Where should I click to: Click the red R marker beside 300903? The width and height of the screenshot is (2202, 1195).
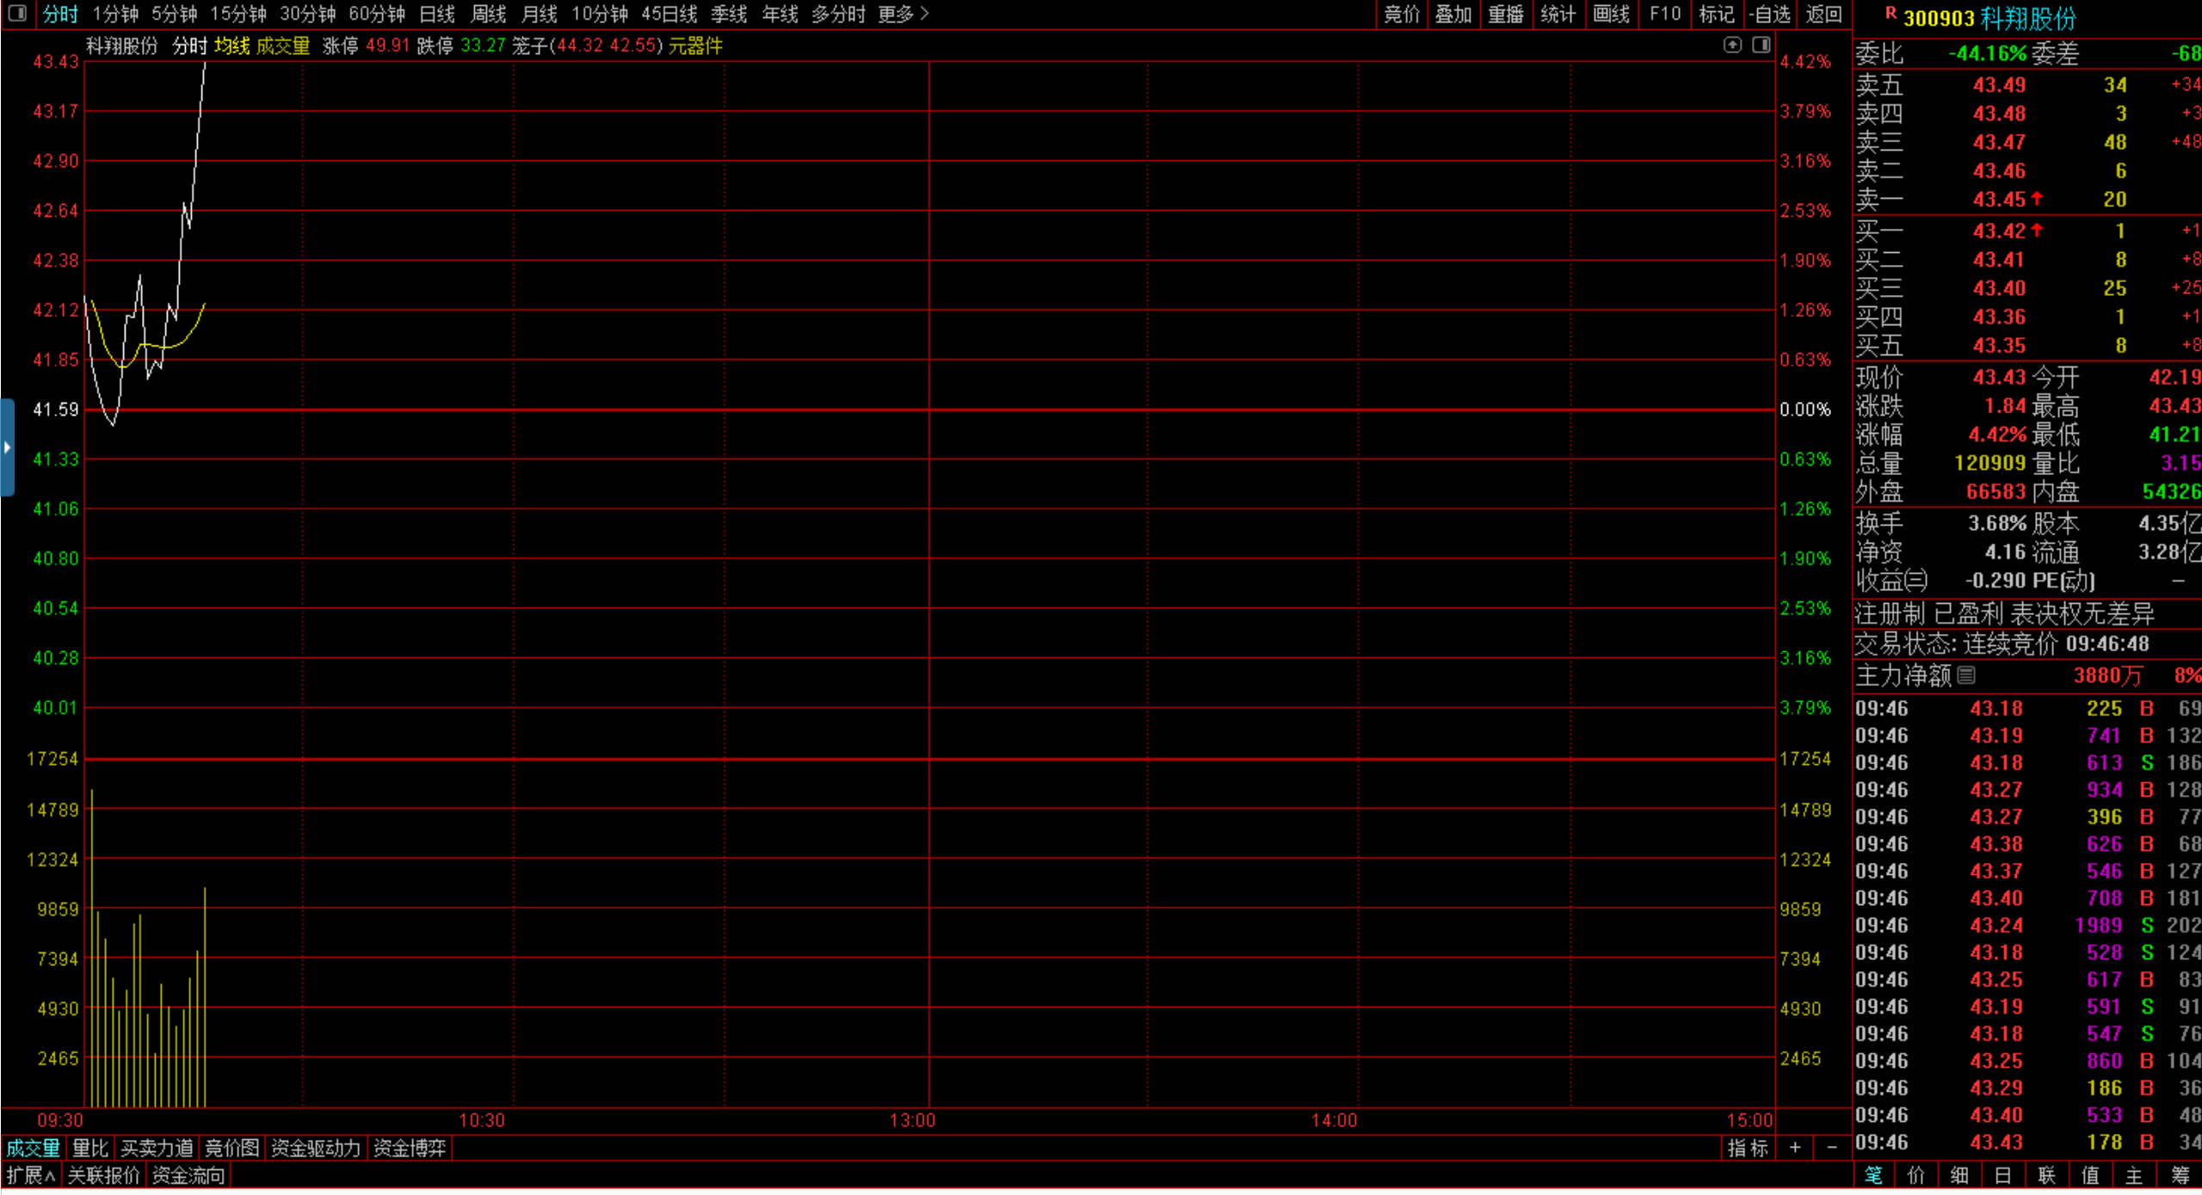pos(1891,13)
